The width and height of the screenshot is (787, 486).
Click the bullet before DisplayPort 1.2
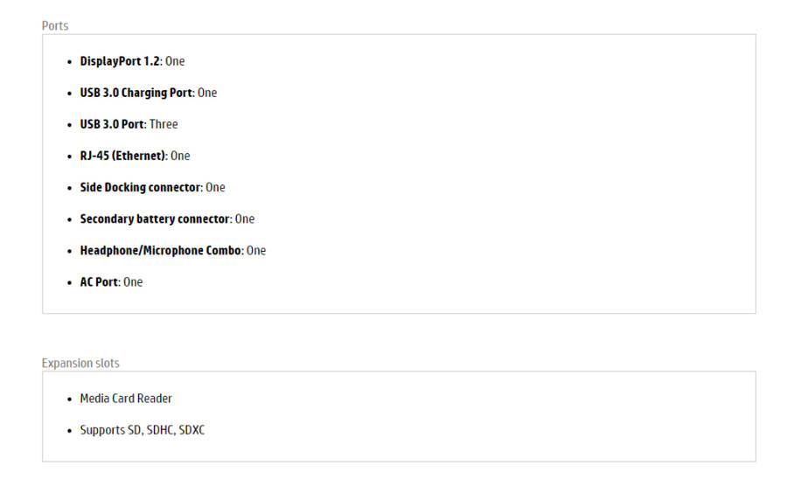[x=70, y=62]
